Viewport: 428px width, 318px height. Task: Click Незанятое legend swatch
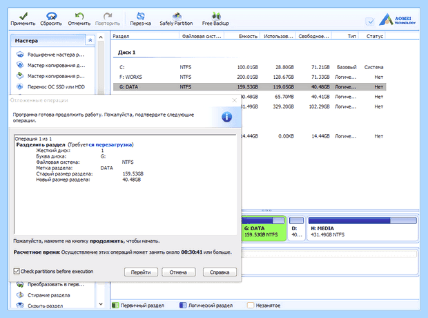click(x=251, y=305)
